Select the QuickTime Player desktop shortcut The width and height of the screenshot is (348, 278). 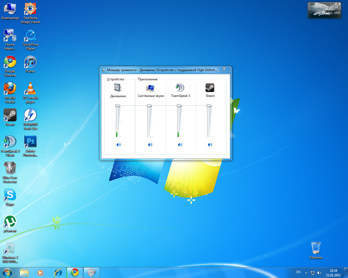(x=30, y=40)
